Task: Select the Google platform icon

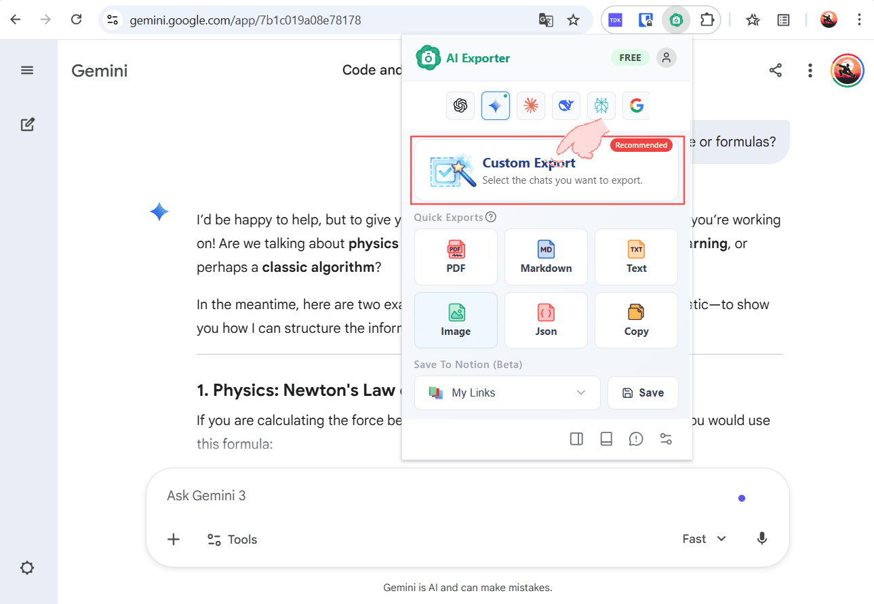Action: (x=636, y=106)
